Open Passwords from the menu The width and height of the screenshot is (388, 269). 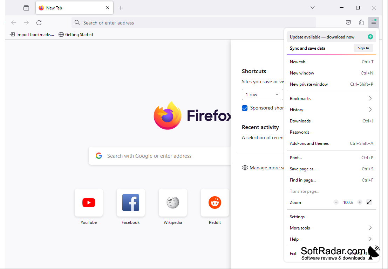[x=331, y=132]
